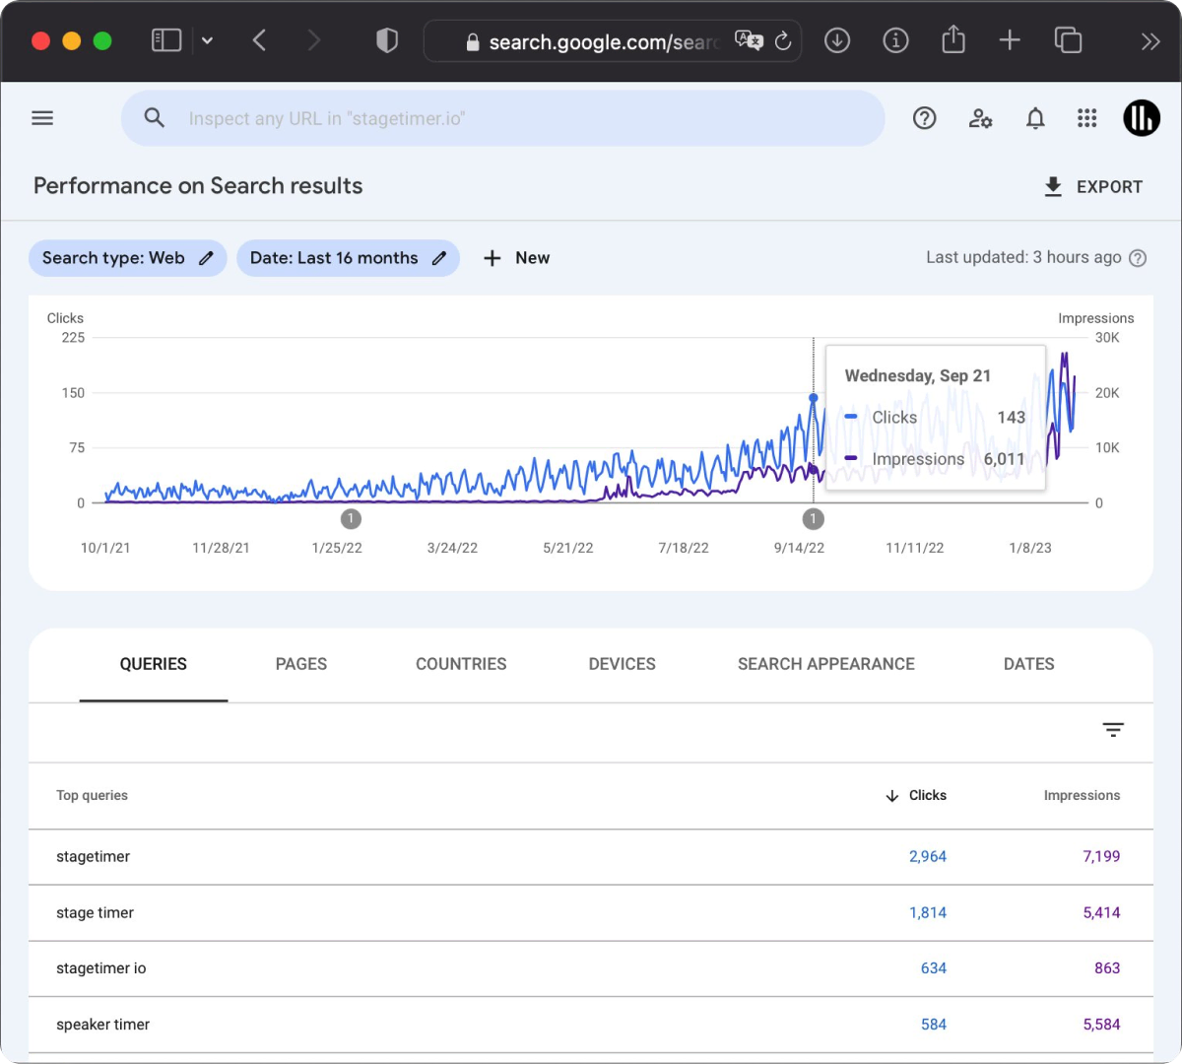The width and height of the screenshot is (1182, 1064).
Task: Click the search magnifier icon
Action: click(x=155, y=118)
